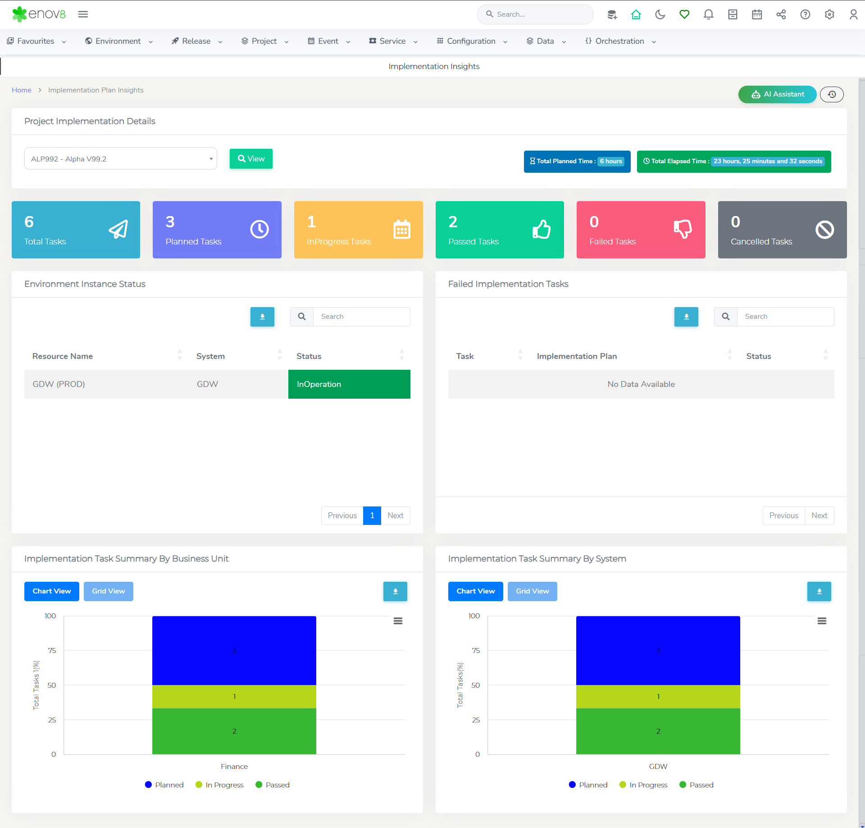
Task: Click the blue Planned bar for GDW
Action: (658, 650)
